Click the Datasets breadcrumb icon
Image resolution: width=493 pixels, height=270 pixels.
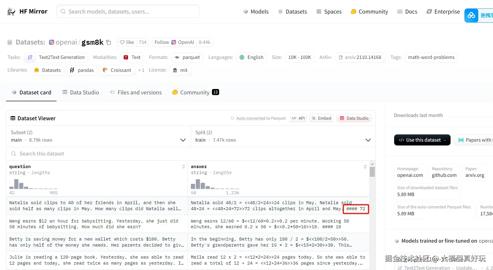10,42
